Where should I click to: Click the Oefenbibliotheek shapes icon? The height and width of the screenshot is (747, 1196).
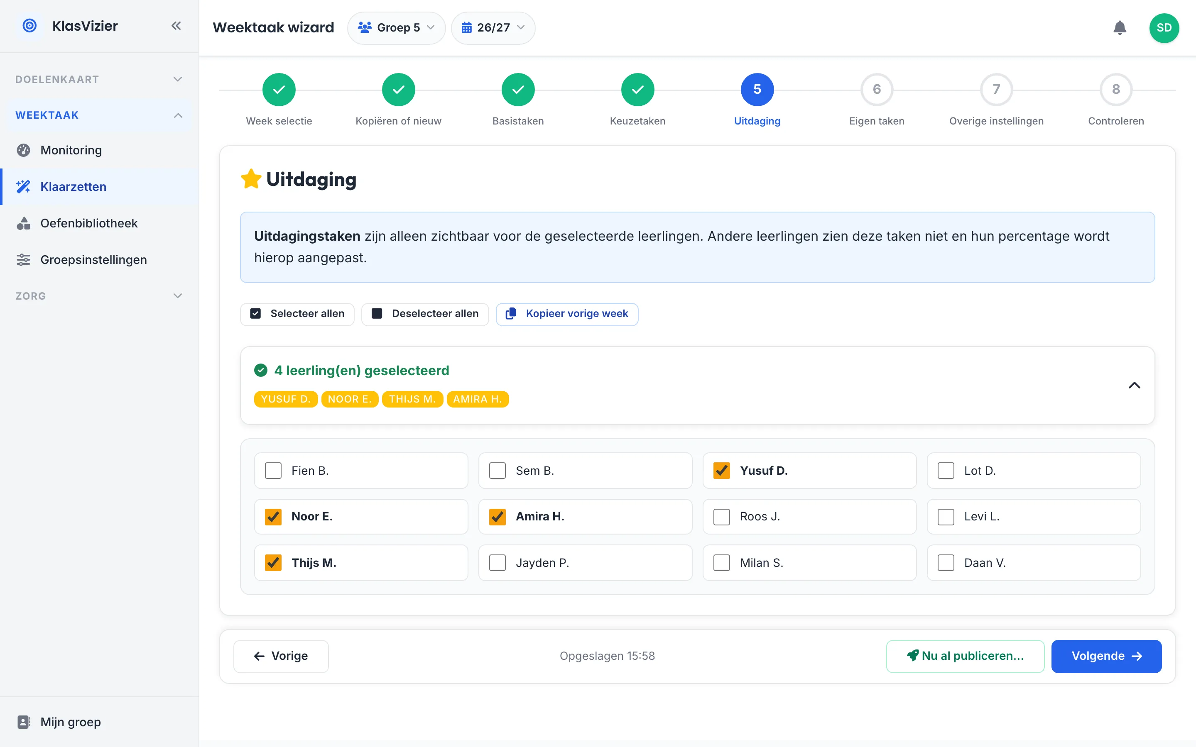click(23, 223)
